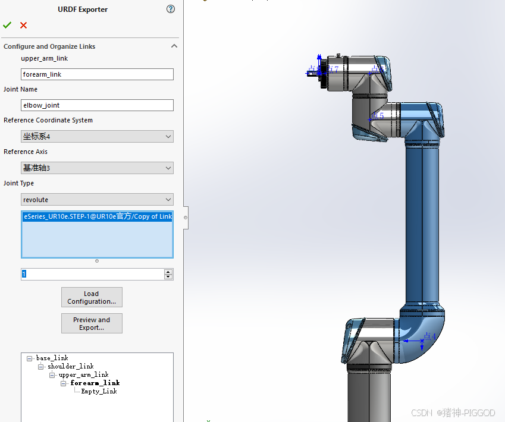The image size is (505, 422).
Task: Collapse the base_link tree node
Action: pyautogui.click(x=29, y=358)
